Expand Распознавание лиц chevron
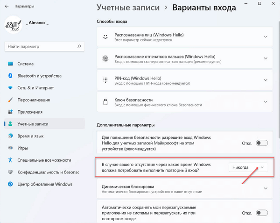 266,36
